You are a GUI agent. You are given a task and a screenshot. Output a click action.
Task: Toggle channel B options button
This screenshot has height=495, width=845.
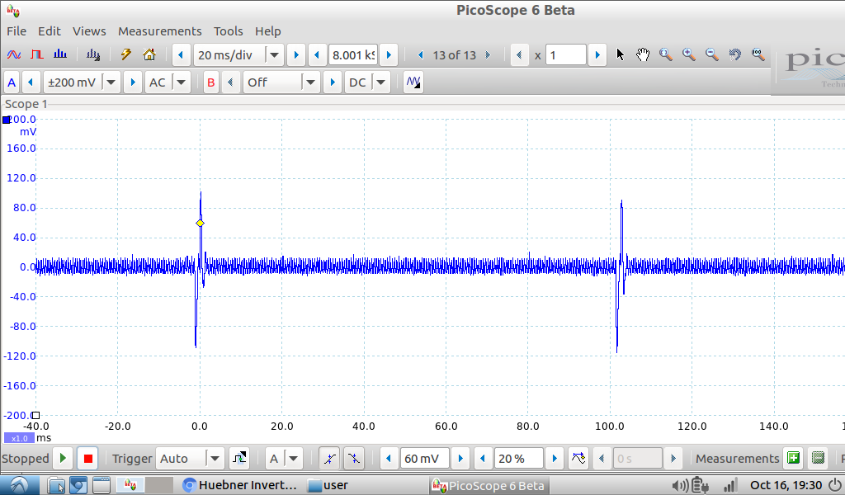coord(211,82)
